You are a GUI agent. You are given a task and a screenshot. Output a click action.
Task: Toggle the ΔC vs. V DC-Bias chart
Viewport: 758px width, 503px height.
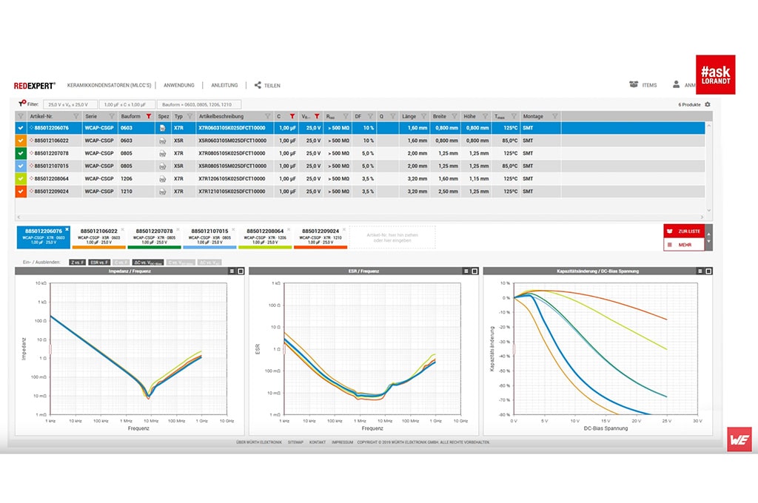click(x=148, y=263)
